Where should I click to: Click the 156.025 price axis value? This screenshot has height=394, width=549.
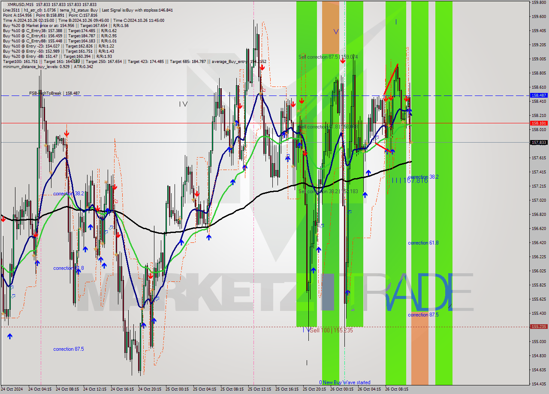click(539, 271)
